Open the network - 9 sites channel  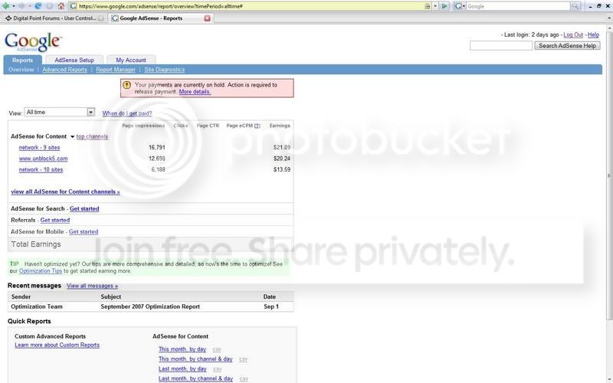pyautogui.click(x=40, y=148)
